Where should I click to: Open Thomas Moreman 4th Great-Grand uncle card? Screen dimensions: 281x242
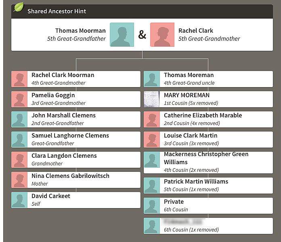pos(208,79)
